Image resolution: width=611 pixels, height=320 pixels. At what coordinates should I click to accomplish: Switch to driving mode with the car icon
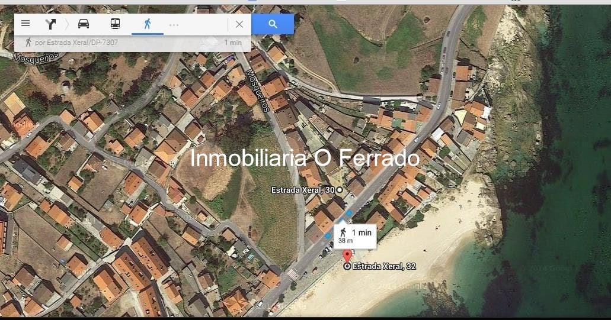tap(84, 24)
